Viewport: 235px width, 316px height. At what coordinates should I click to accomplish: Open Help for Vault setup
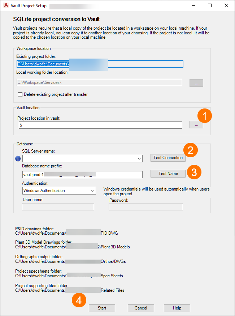(x=177, y=308)
